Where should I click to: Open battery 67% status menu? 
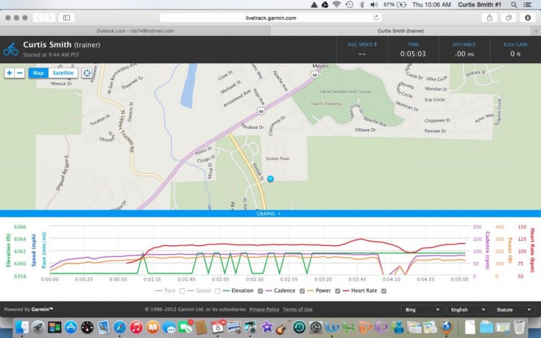pyautogui.click(x=394, y=5)
